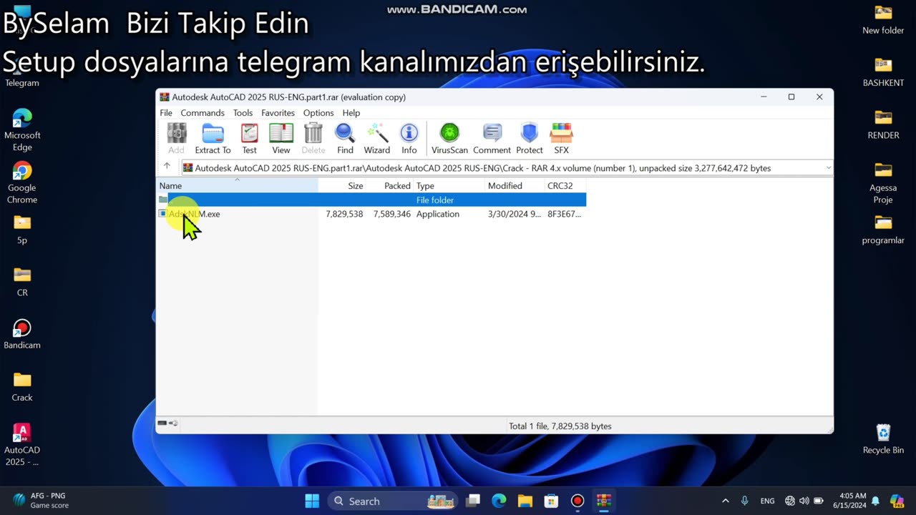Select the parent File folder row
This screenshot has width=916, height=515.
pos(371,200)
